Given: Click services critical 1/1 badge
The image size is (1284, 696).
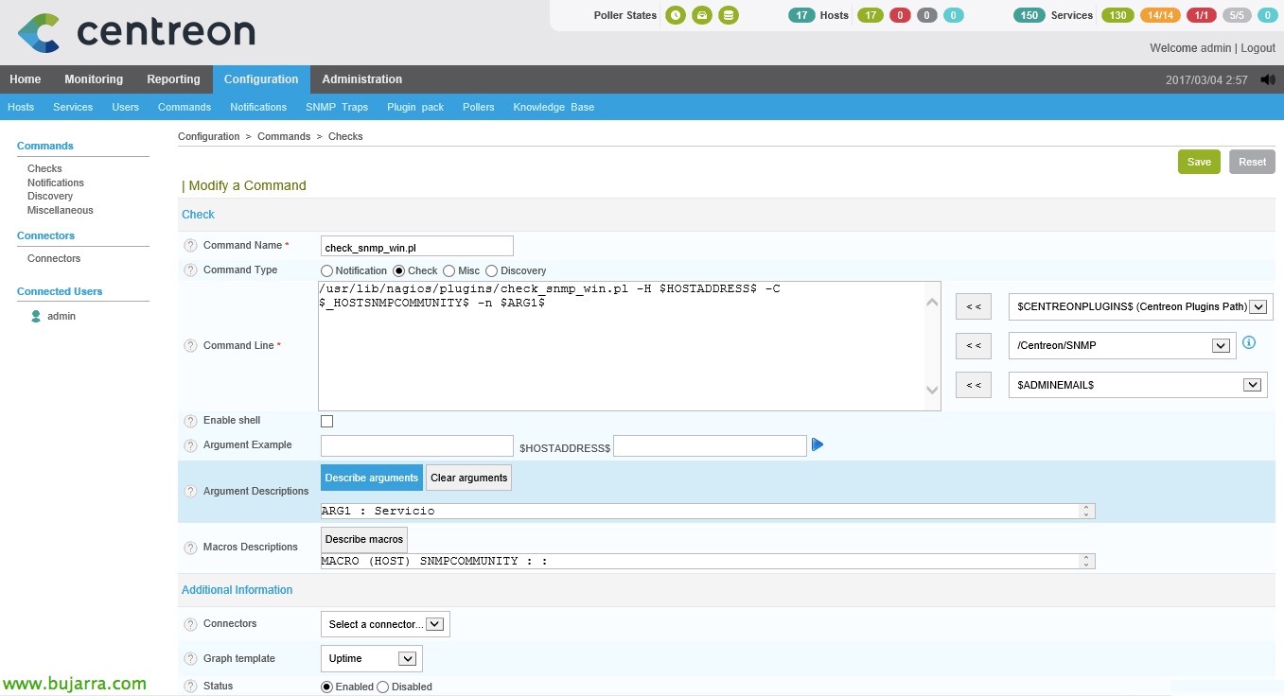Looking at the screenshot, I should click(x=1201, y=15).
